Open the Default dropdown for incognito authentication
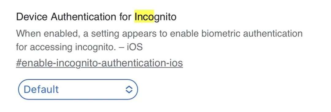This screenshot has height=112, width=331. point(78,89)
